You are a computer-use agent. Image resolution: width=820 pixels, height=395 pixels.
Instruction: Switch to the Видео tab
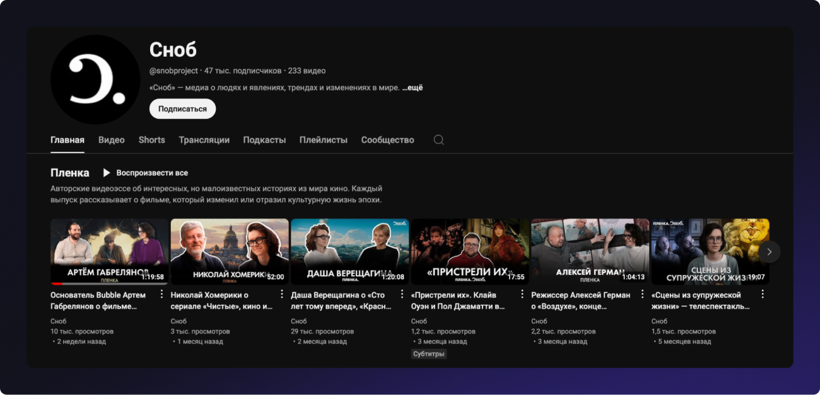click(112, 140)
